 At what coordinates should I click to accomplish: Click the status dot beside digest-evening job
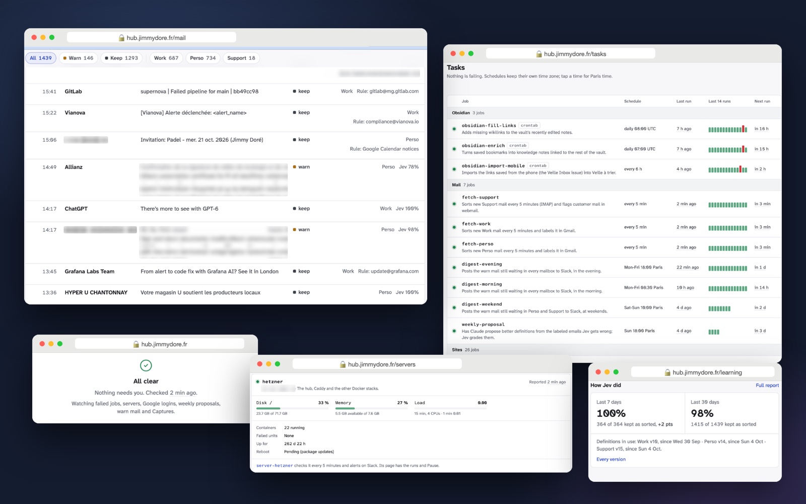pos(454,268)
